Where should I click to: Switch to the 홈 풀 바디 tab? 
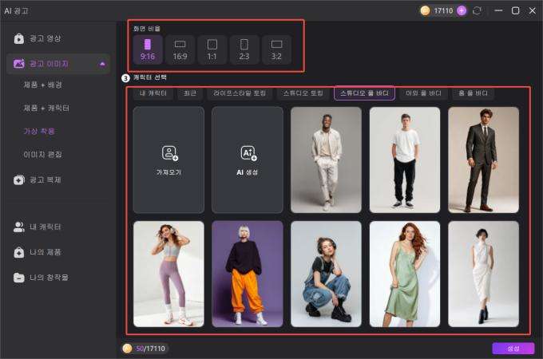[473, 93]
